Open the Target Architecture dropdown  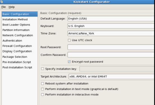coord(112,77)
